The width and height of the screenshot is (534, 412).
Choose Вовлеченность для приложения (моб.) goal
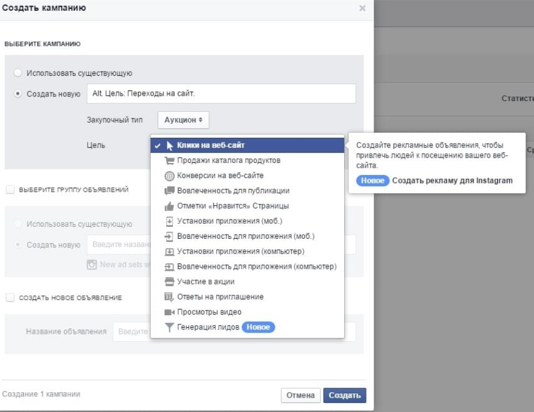coord(247,236)
